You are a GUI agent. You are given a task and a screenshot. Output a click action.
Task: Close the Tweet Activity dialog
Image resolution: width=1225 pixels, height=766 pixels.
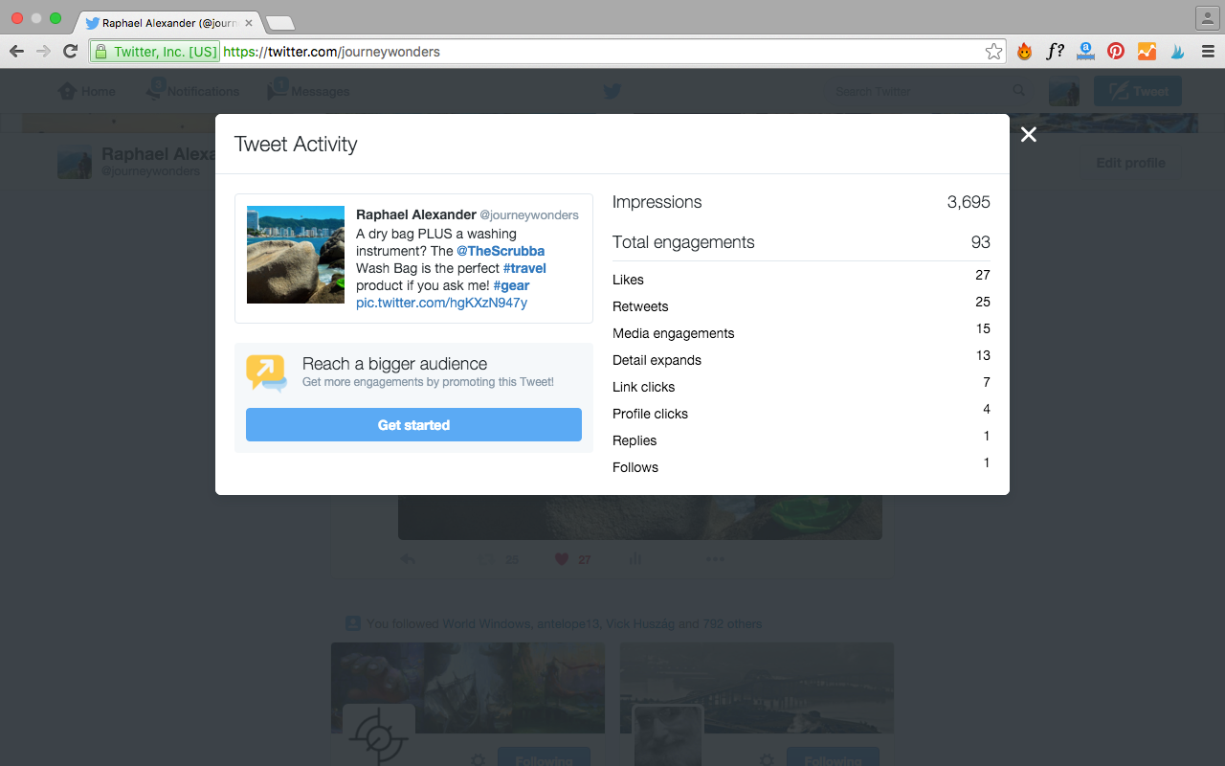pos(1029,135)
